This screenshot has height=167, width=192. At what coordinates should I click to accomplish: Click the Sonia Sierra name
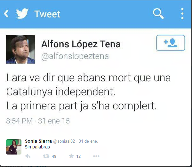pos(38,141)
